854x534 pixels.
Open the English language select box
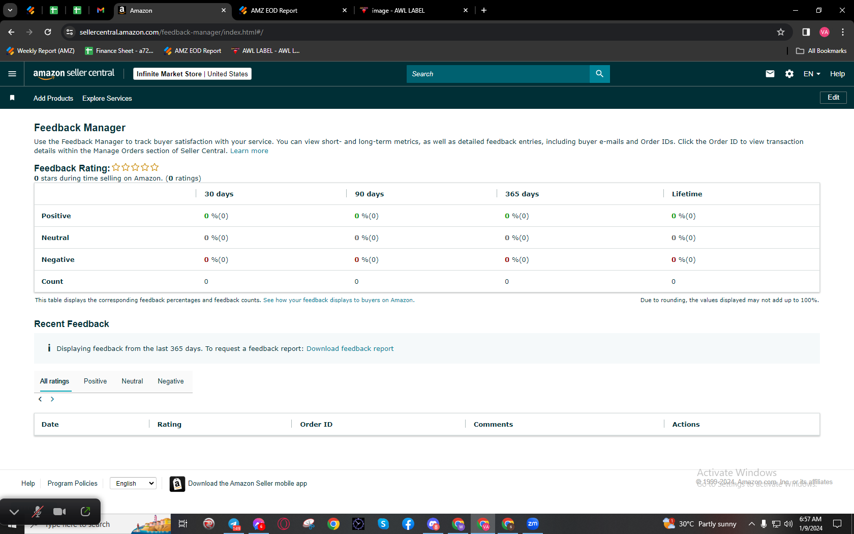pos(133,483)
